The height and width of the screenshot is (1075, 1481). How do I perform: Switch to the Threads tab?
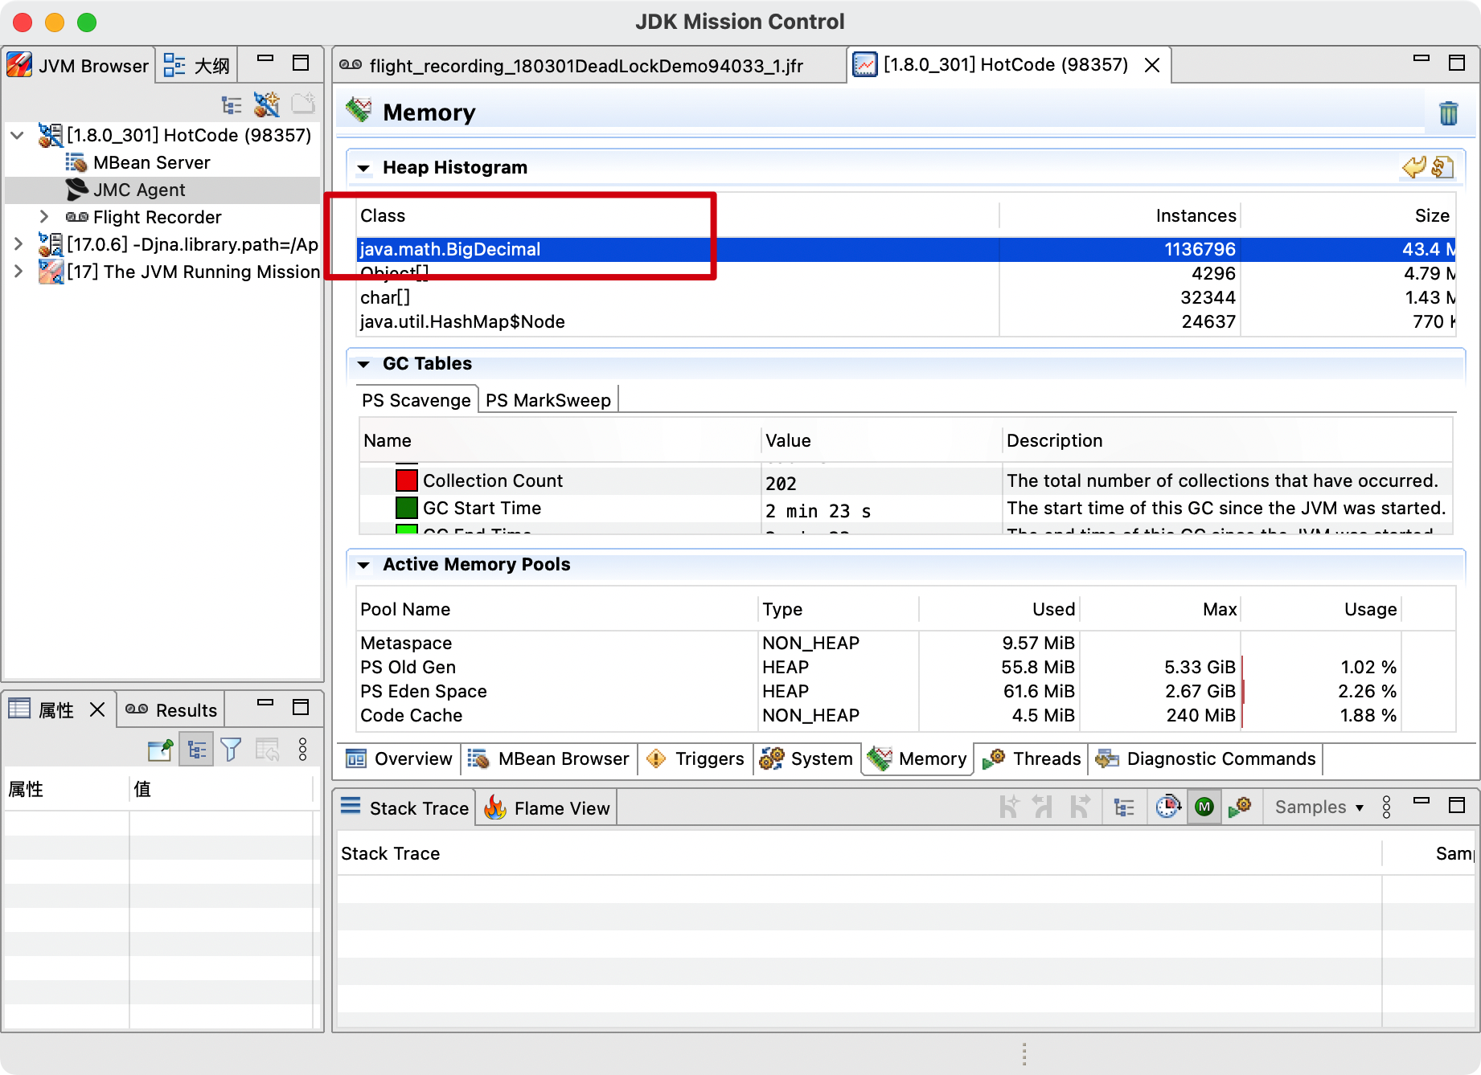(1032, 758)
